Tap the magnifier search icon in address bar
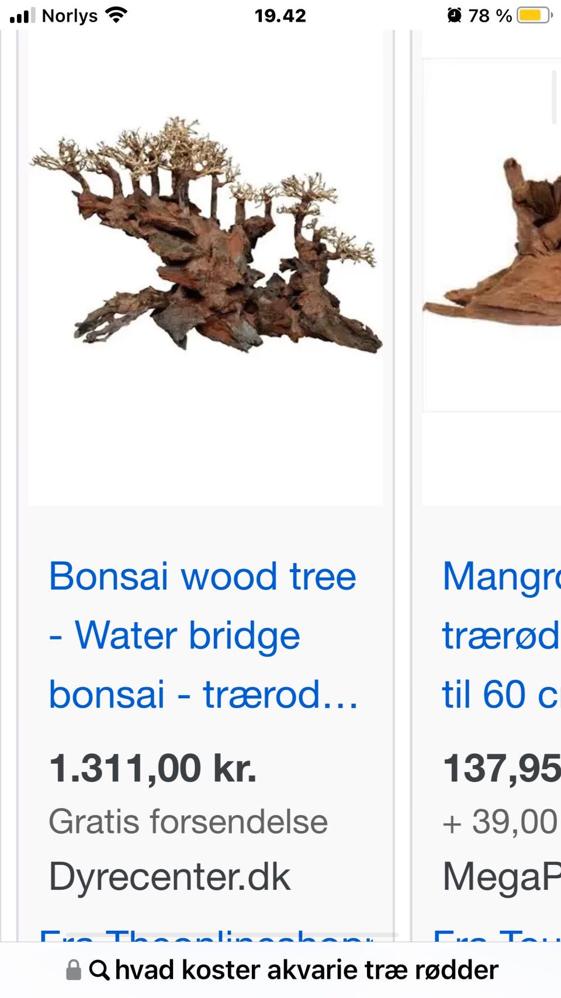The height and width of the screenshot is (998, 561). (x=99, y=970)
